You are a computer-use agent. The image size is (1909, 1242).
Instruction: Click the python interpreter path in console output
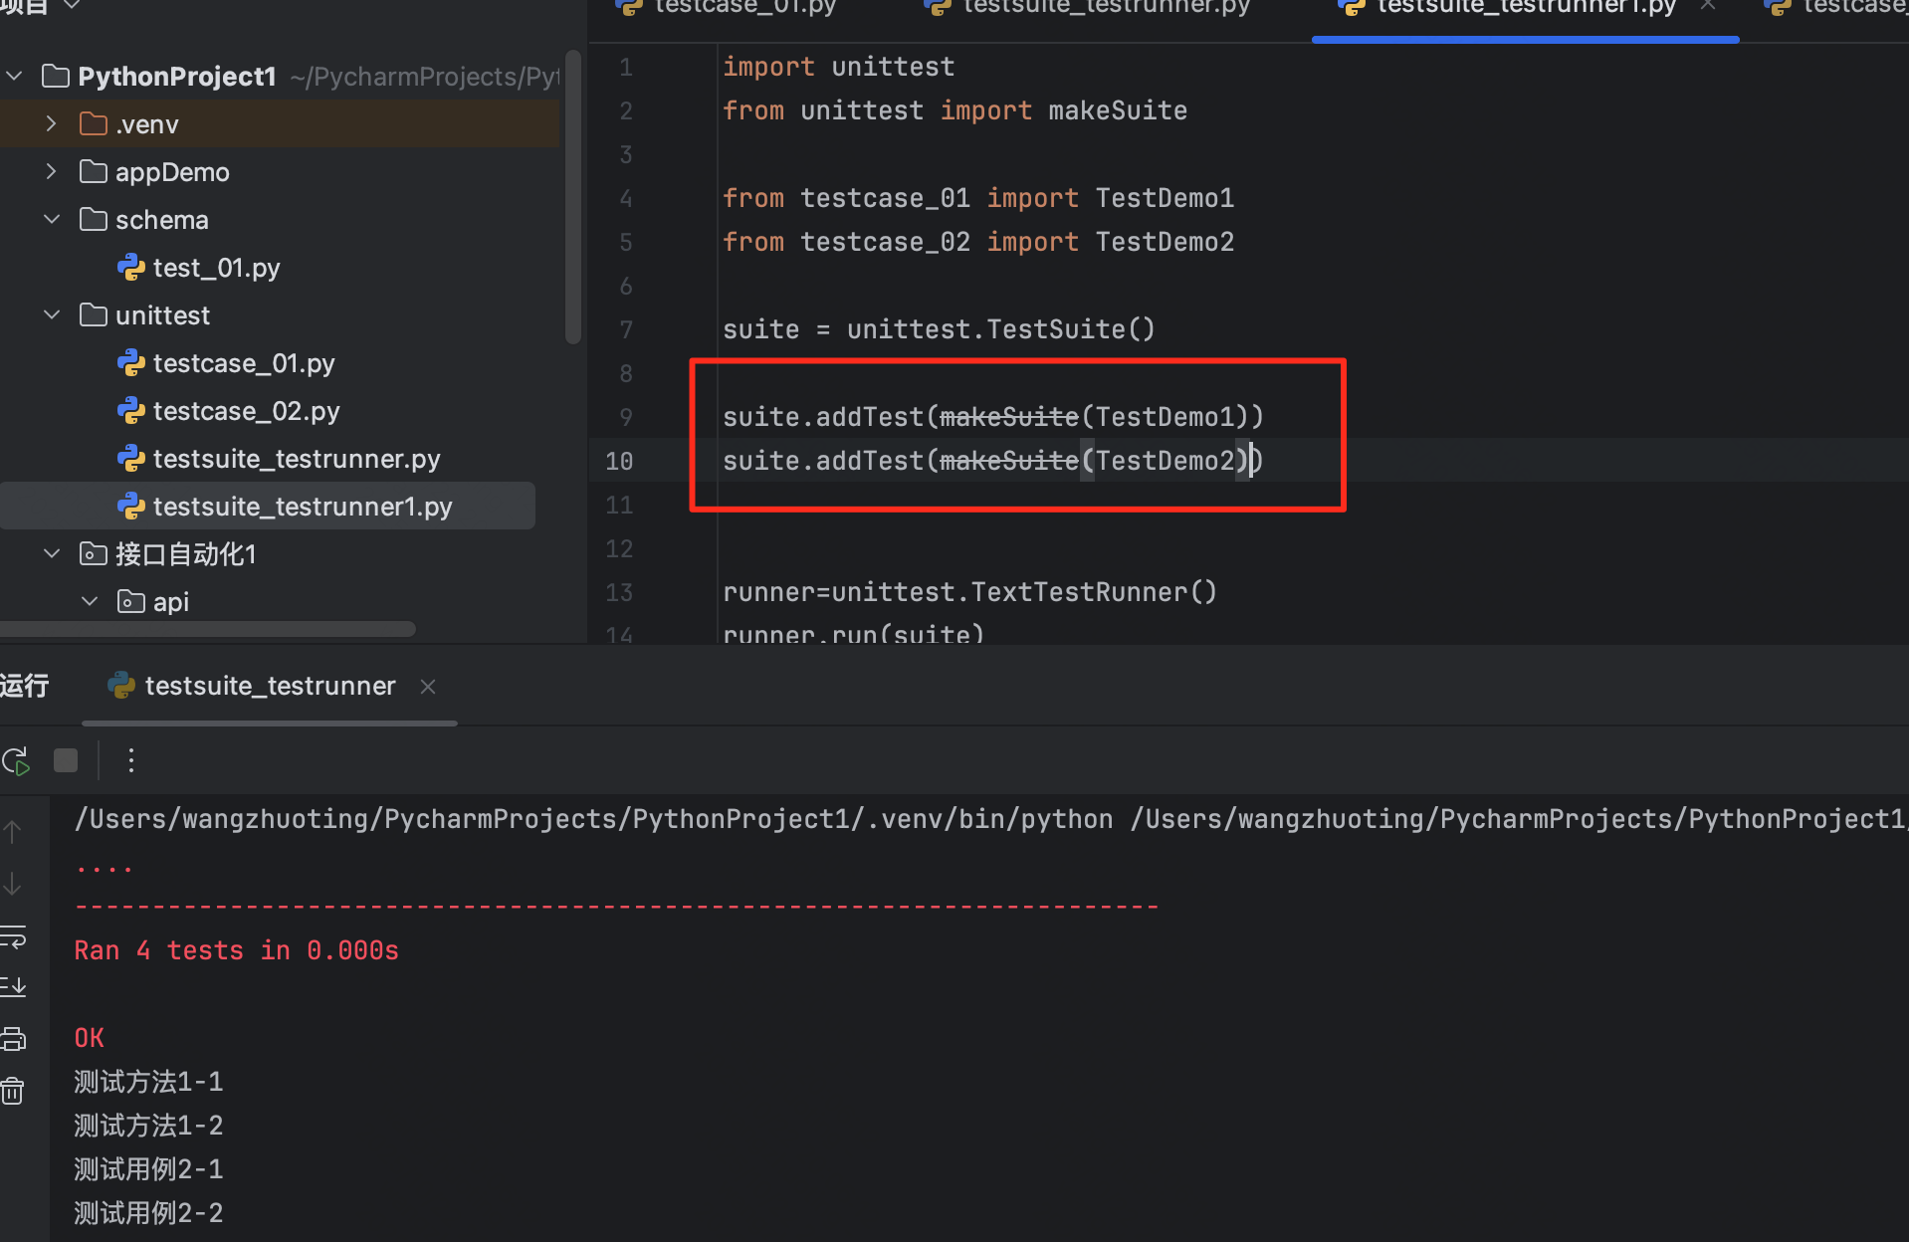pos(594,819)
